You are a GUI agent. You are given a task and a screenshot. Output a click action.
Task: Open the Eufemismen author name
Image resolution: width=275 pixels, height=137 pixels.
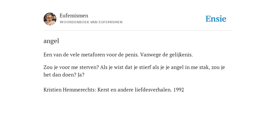[x=74, y=16]
